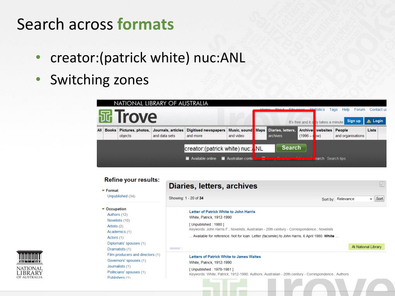The height and width of the screenshot is (296, 395).
Task: Click the small icon right of Diaries heading
Action: [382, 184]
